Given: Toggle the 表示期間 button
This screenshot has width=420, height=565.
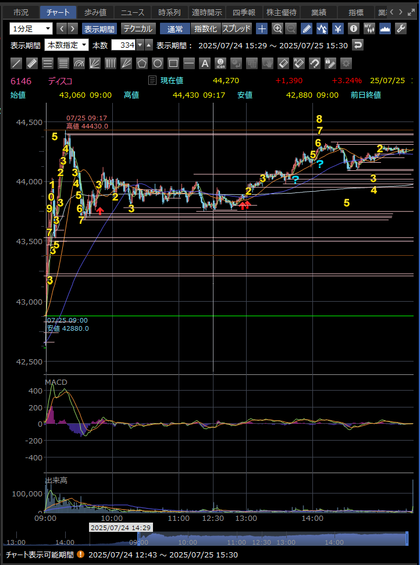Looking at the screenshot, I should 99,29.
